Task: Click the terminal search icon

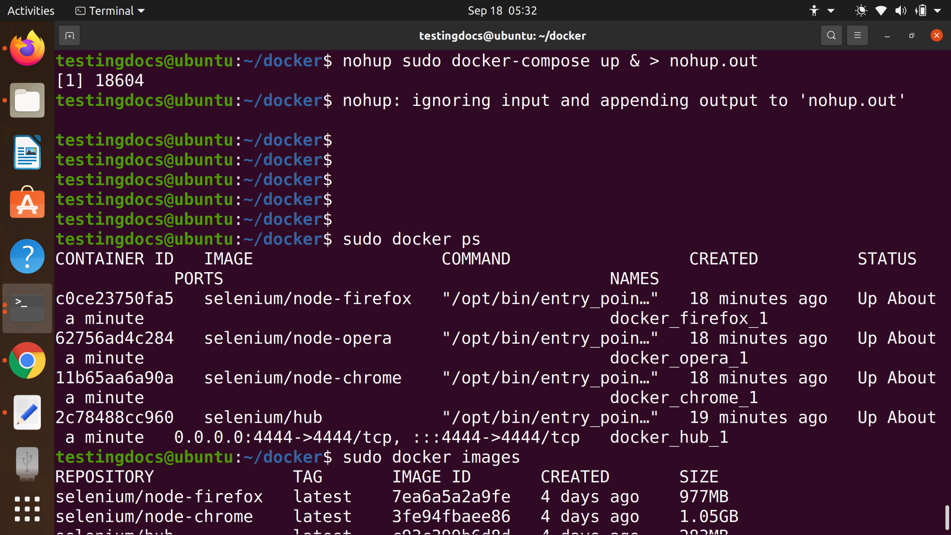Action: (831, 36)
